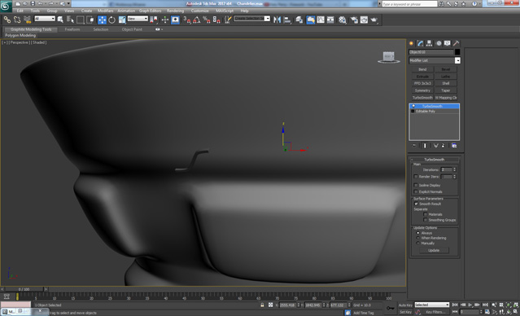Apply the Symmetry modifier button

click(422, 90)
